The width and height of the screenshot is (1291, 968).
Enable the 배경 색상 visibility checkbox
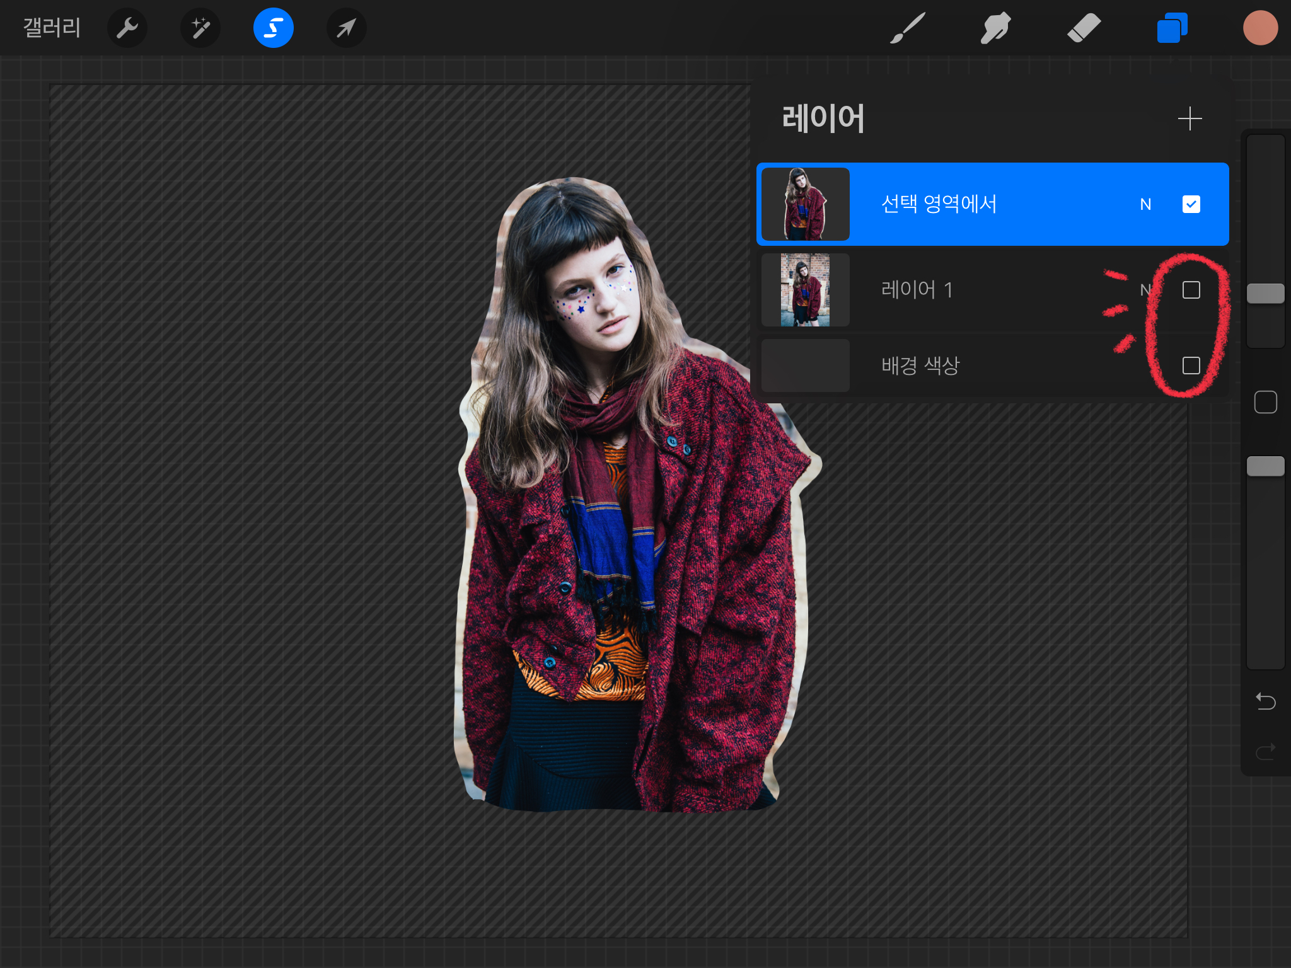1191,366
